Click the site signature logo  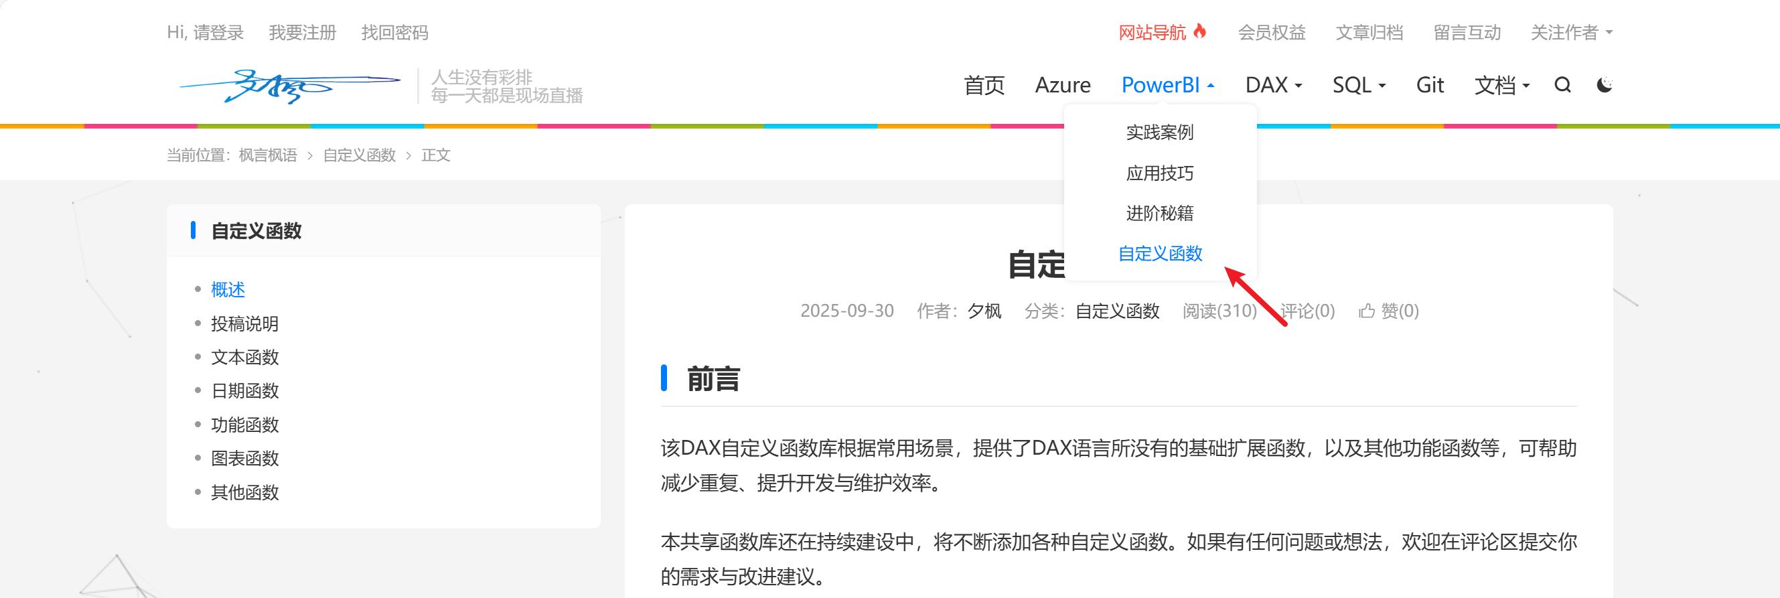(290, 86)
